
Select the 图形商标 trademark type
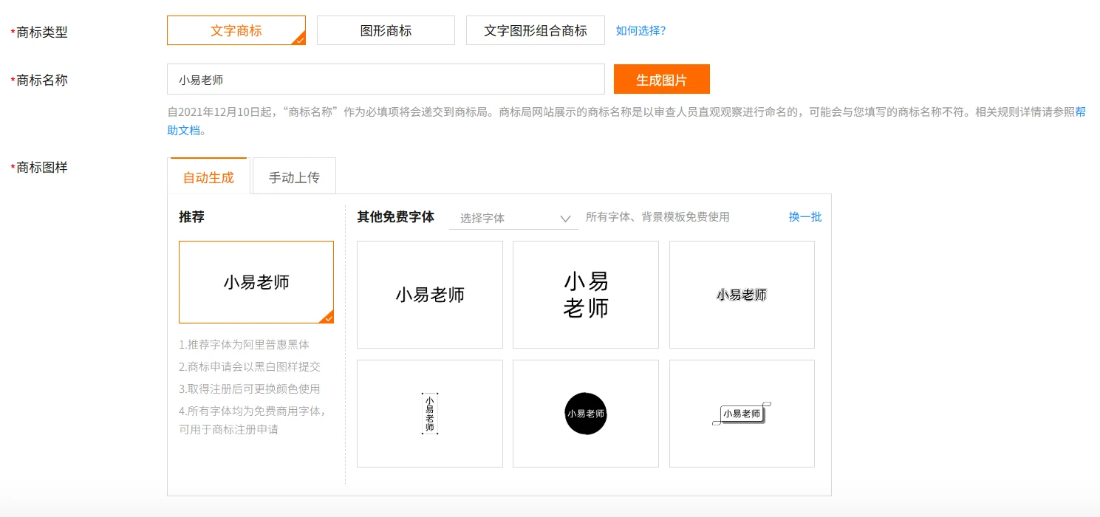tap(386, 31)
